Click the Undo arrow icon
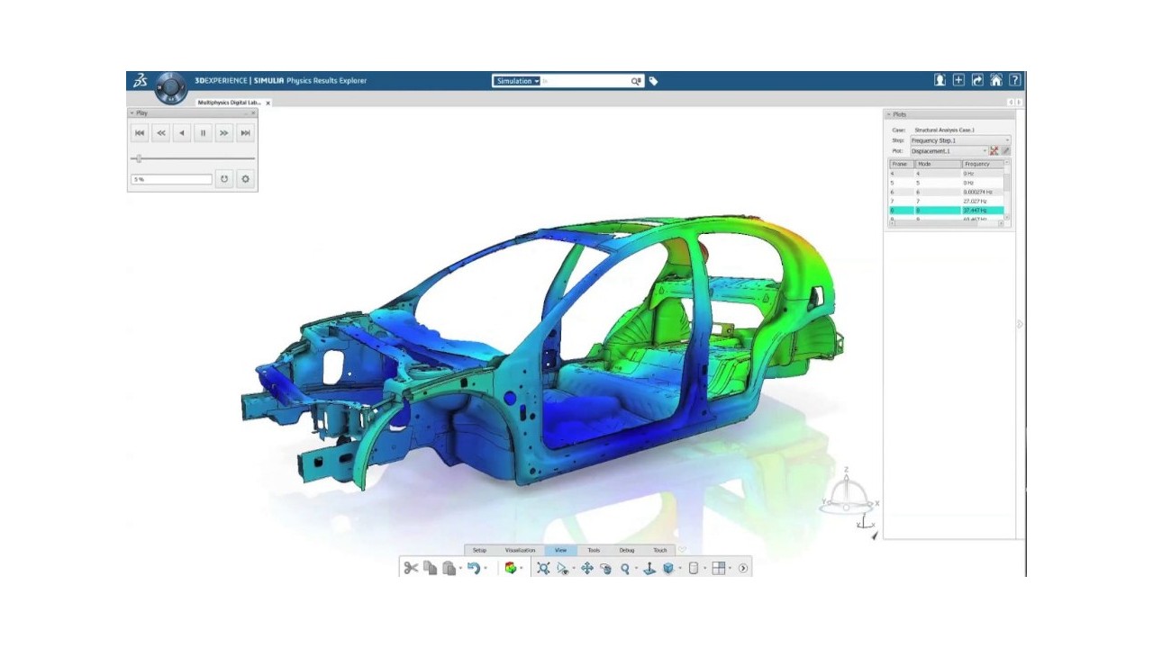Image resolution: width=1153 pixels, height=648 pixels. click(474, 568)
